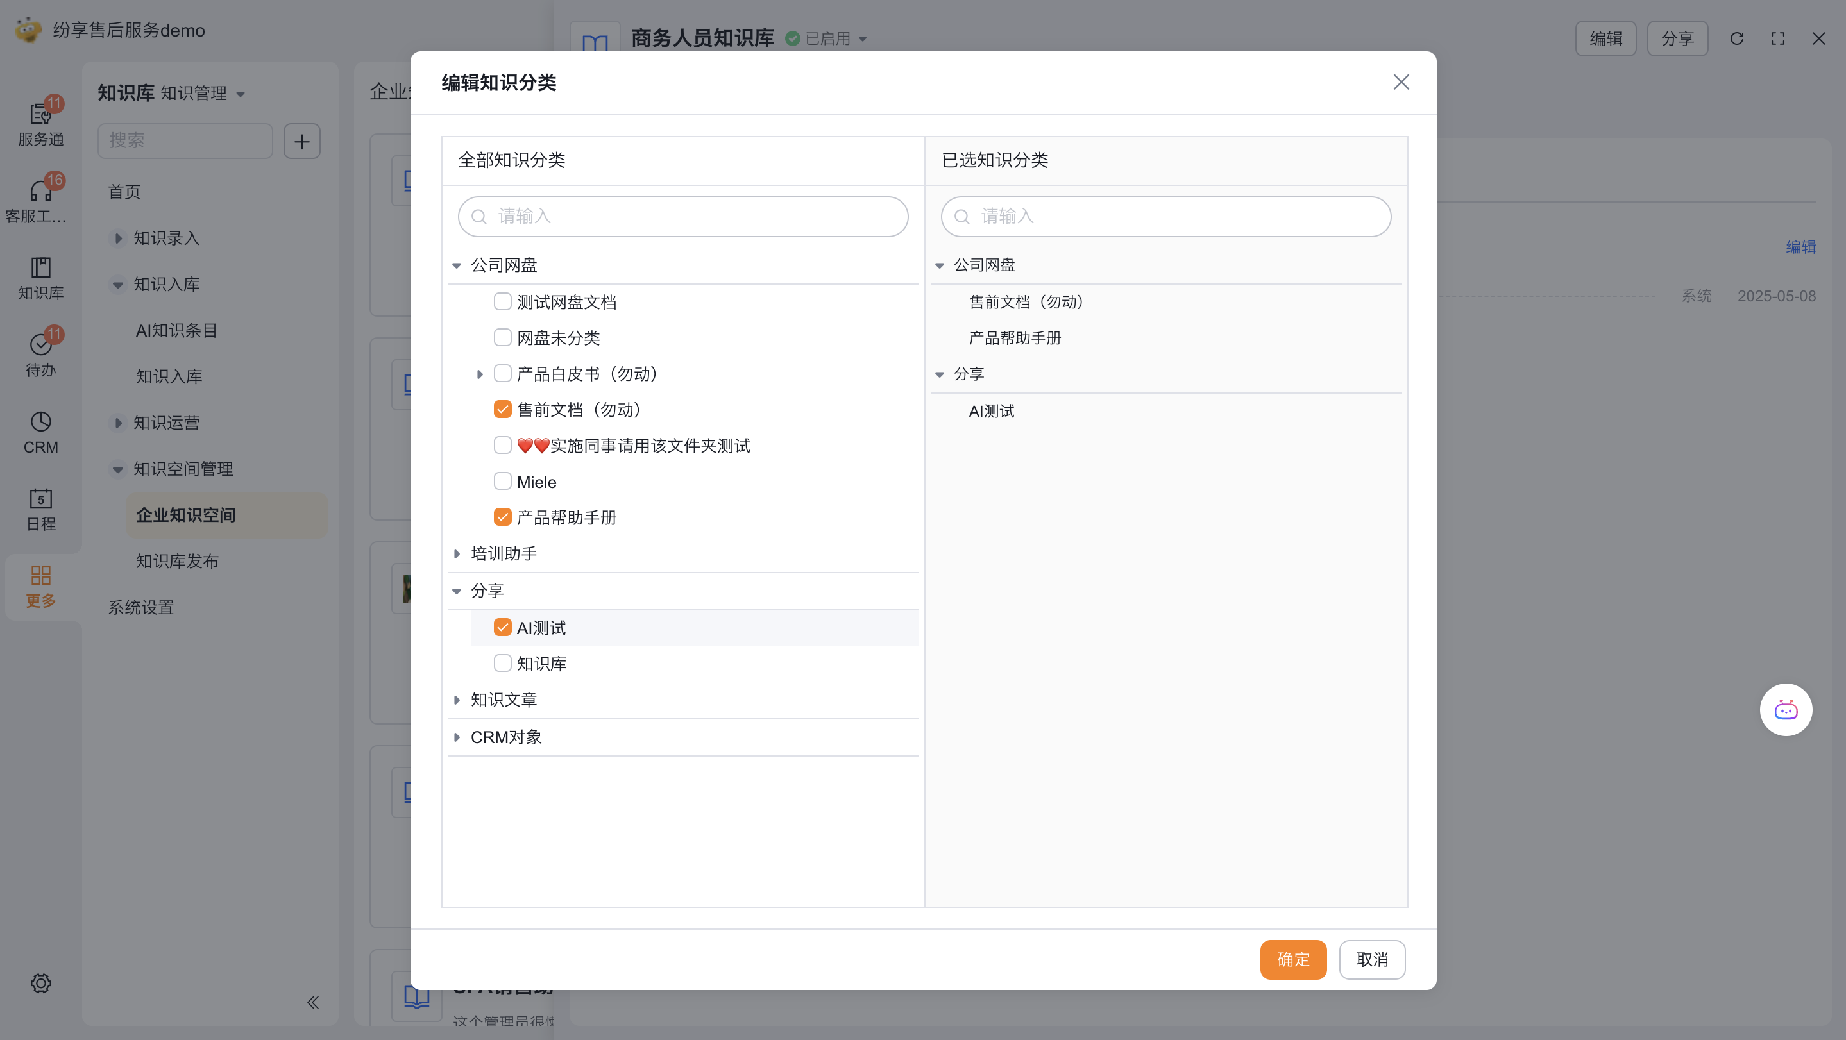Check the Miele checkbox

pos(502,482)
